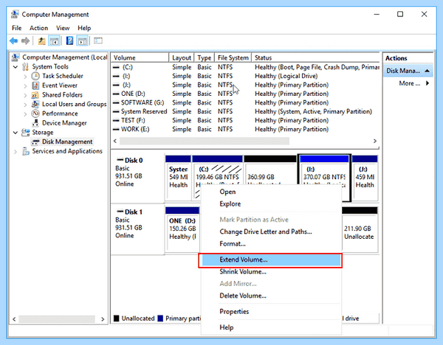Open More Actions in Actions pane
Screen dimensions: 443x345
click(x=414, y=83)
